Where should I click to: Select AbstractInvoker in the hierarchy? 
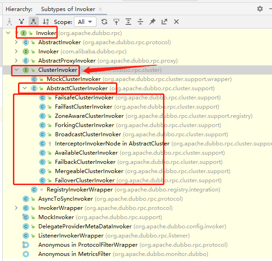137,42
